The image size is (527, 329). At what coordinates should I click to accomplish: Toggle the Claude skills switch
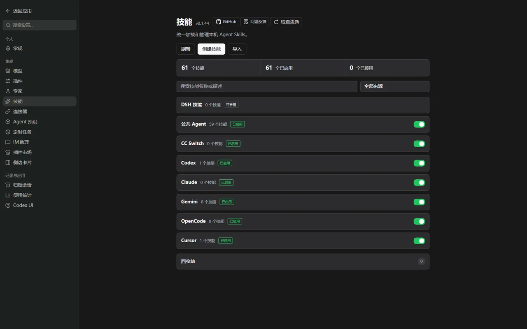tap(419, 183)
